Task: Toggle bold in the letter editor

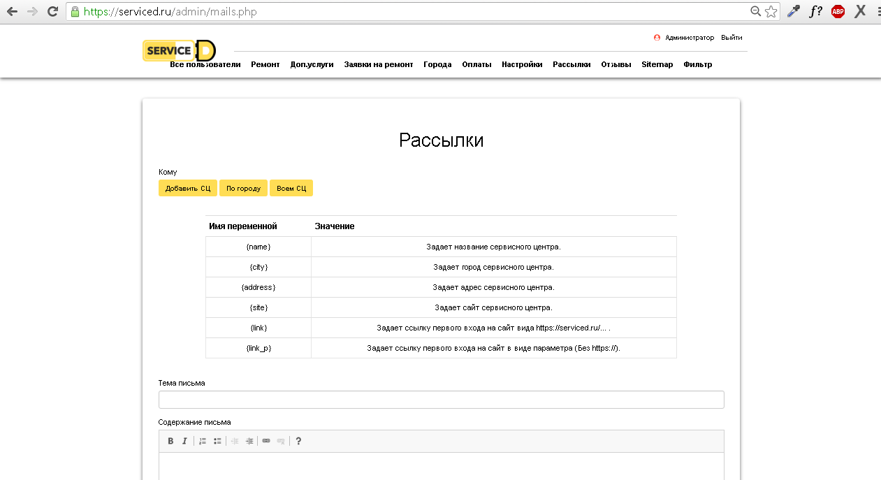Action: pyautogui.click(x=170, y=441)
